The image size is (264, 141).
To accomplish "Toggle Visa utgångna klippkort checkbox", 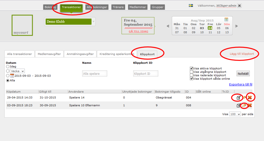I will tap(191, 72).
